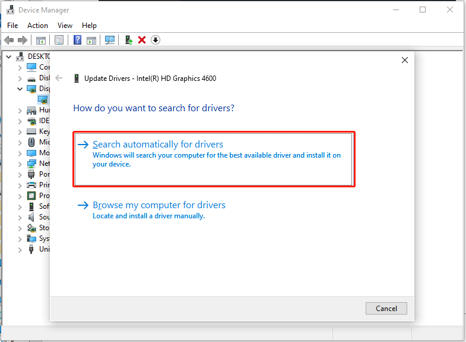Click Scan for hardware changes icon
This screenshot has height=342, width=466.
tap(110, 40)
